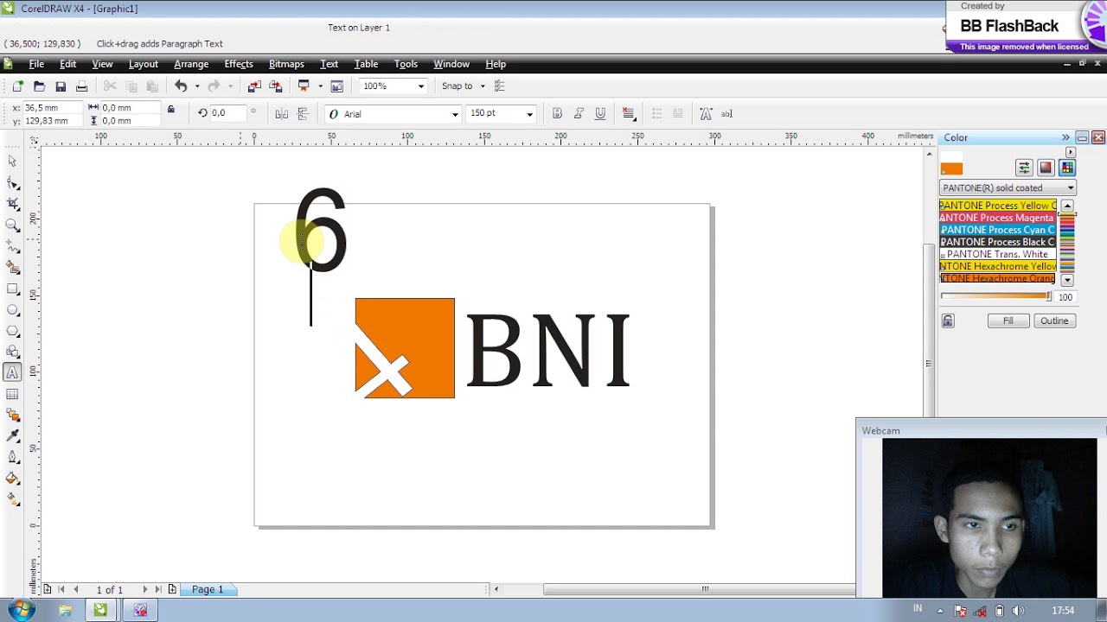Image resolution: width=1107 pixels, height=622 pixels.
Task: Select the Table tool
Action: click(12, 394)
